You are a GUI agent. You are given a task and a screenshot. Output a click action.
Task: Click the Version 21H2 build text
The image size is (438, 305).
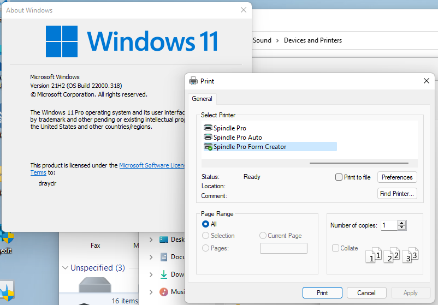[x=76, y=86]
